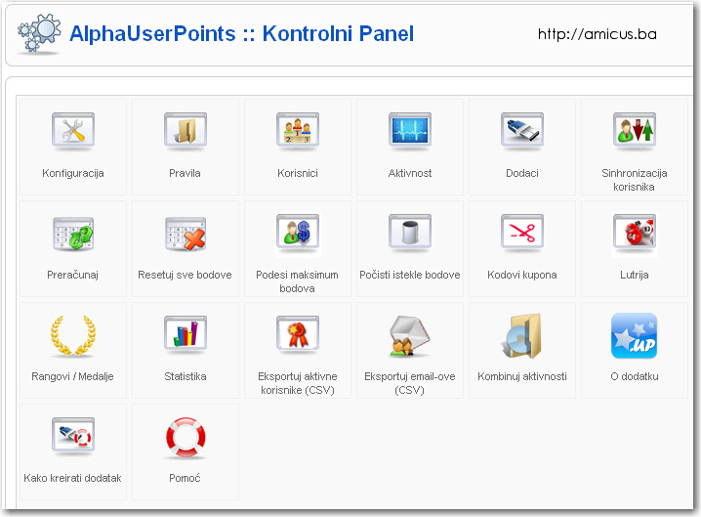The height and width of the screenshot is (517, 701).
Task: Open Kombinuj aktivnosti folder disc icon
Action: (x=521, y=336)
